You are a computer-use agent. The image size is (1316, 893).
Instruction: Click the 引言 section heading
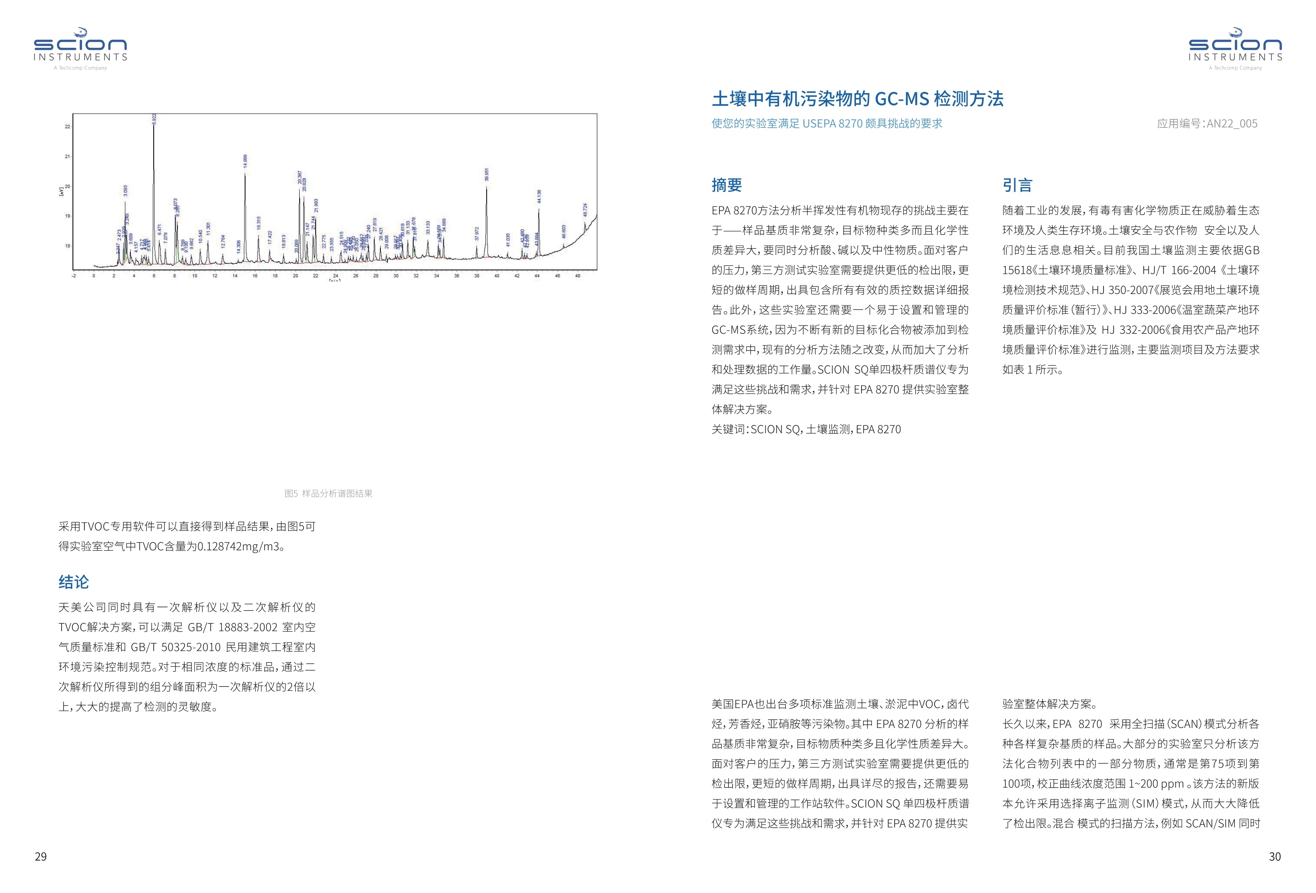(x=1017, y=185)
